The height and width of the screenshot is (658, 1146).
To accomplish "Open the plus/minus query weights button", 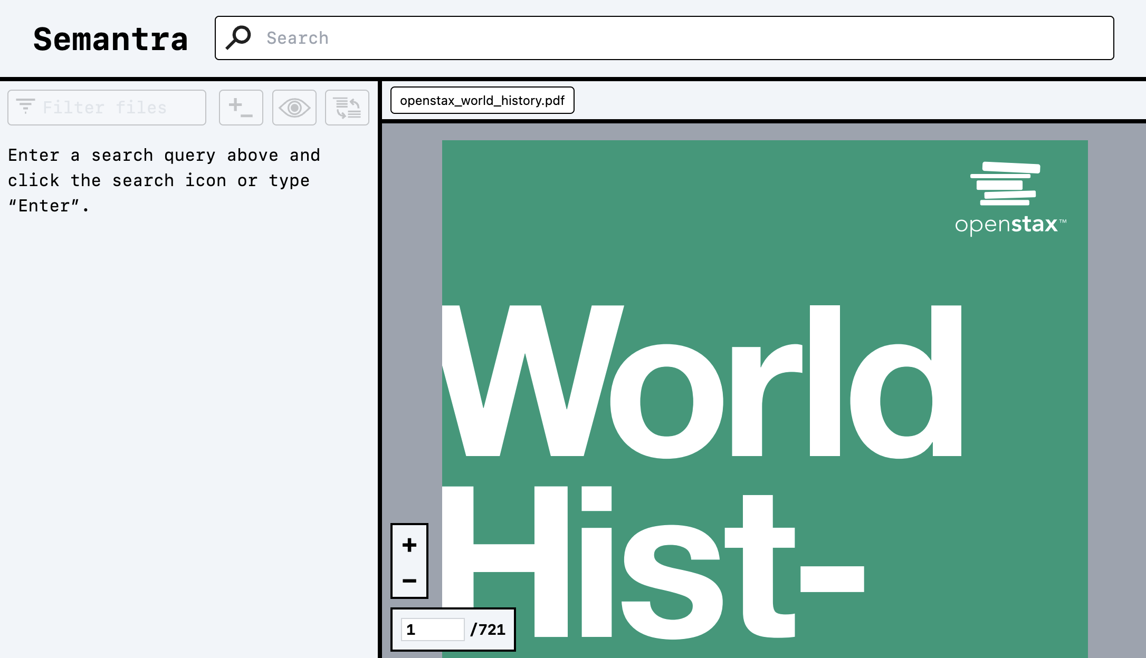I will (241, 108).
